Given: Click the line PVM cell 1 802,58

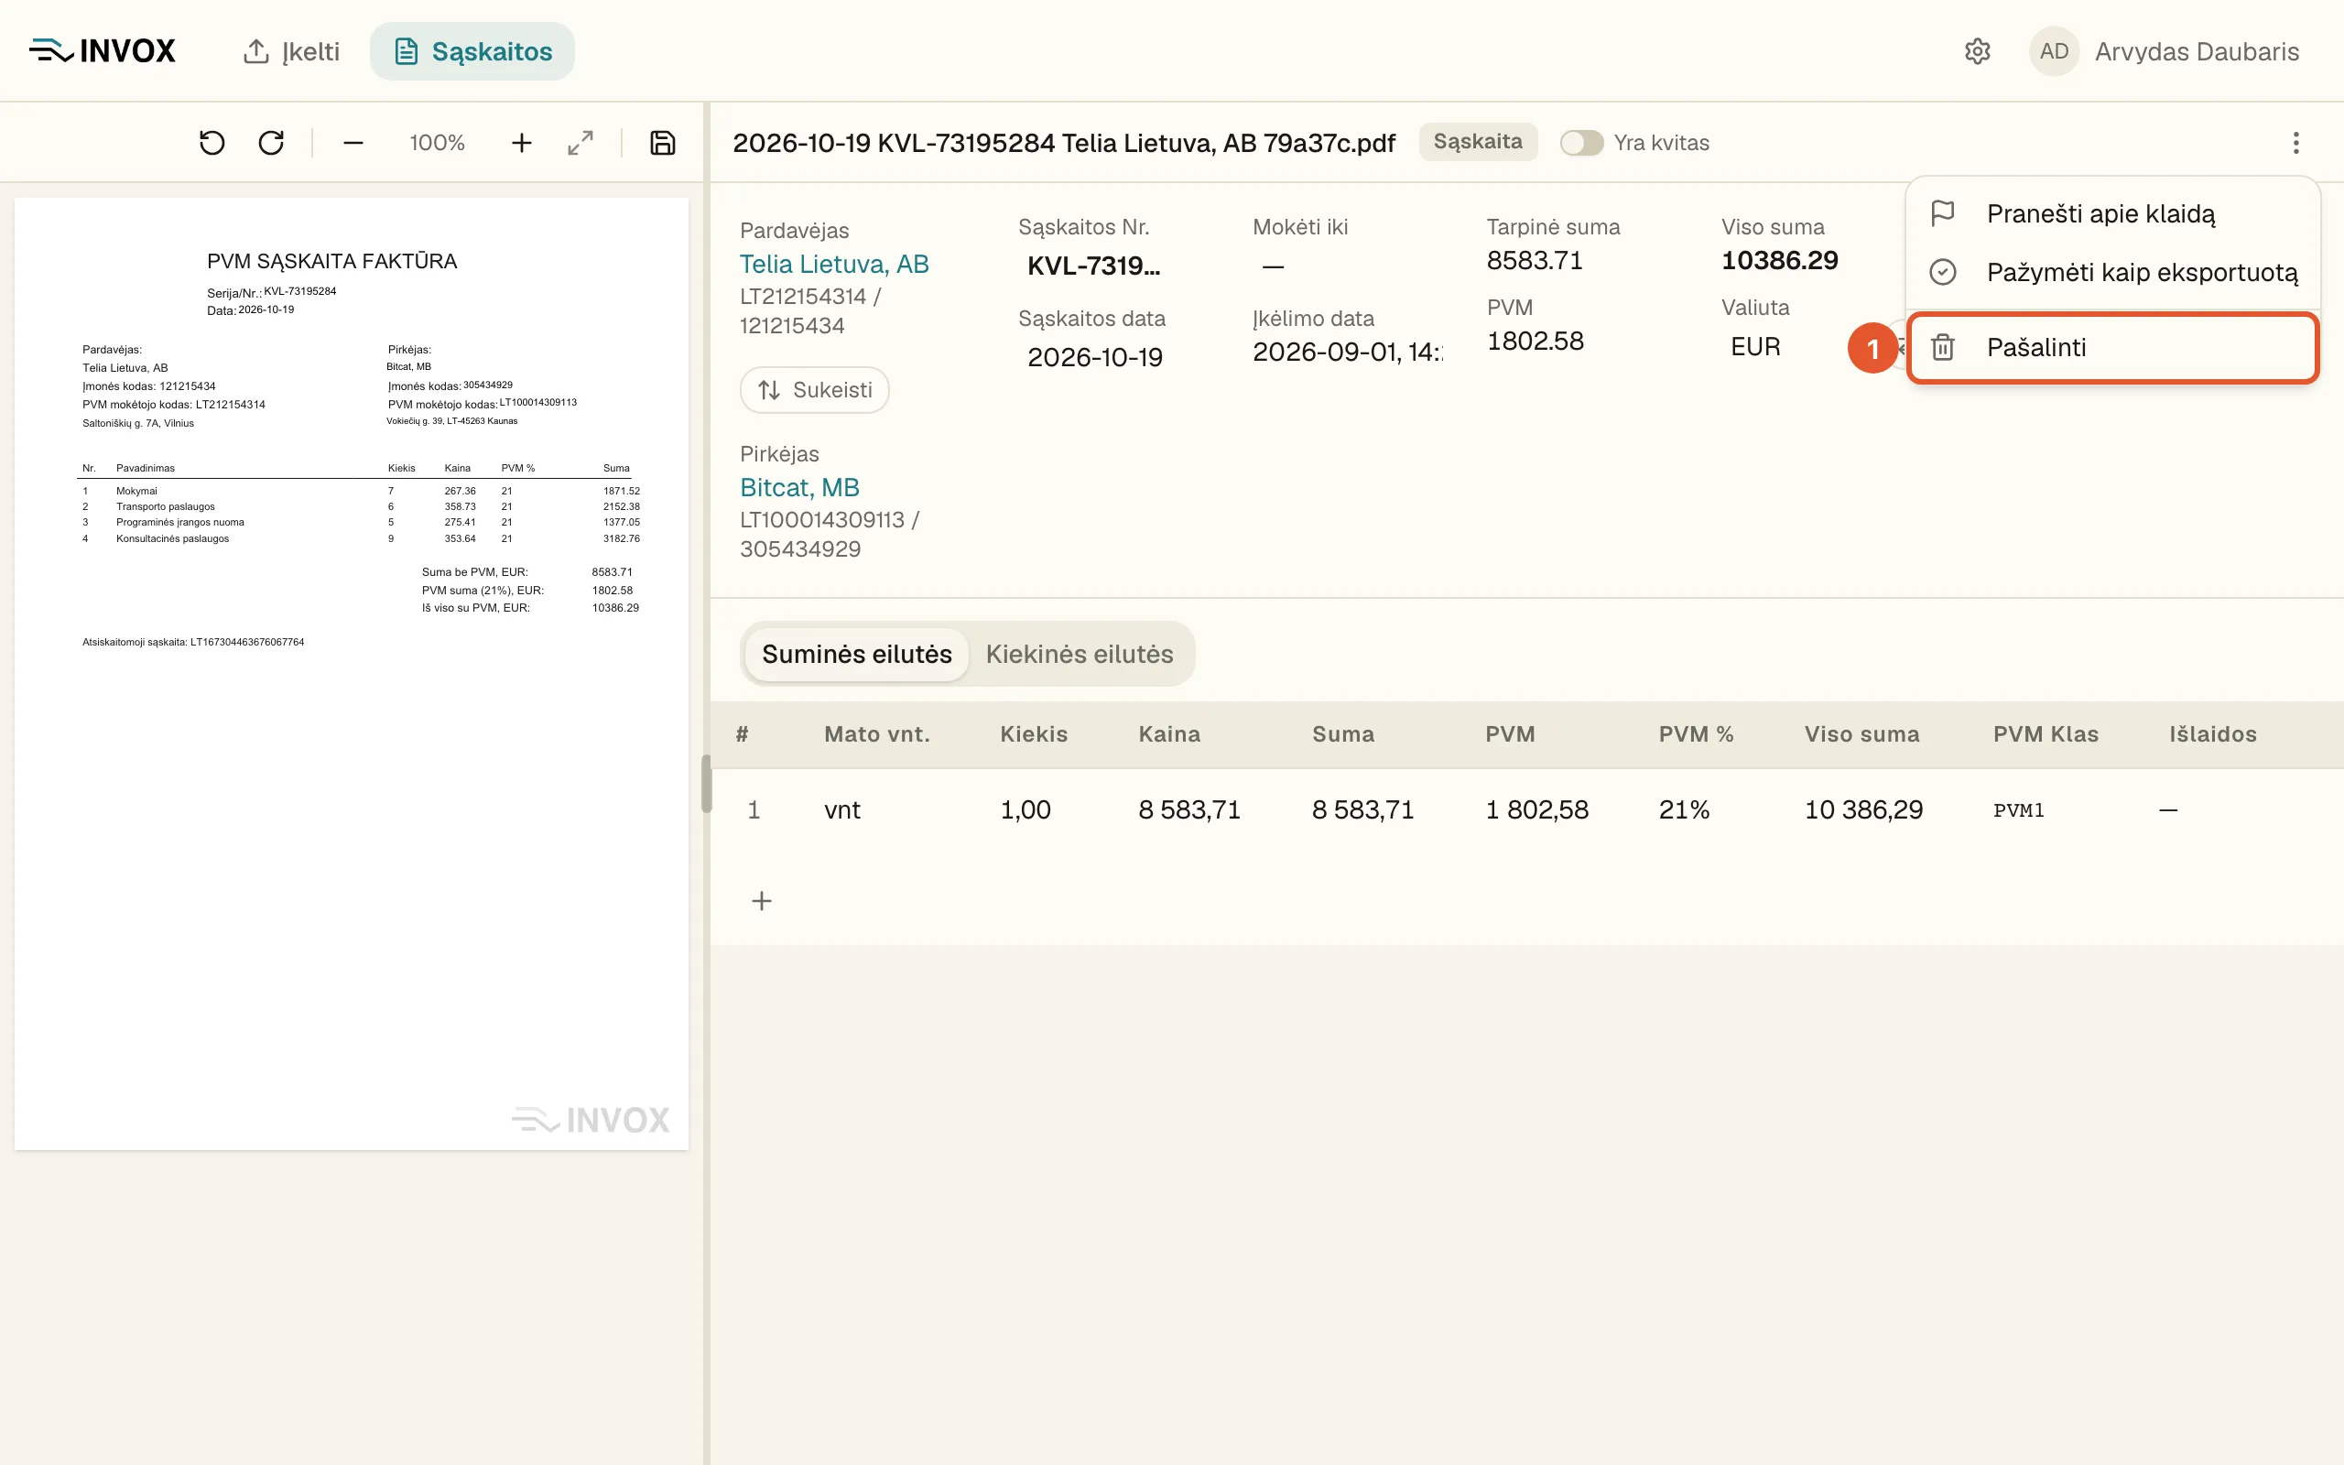Looking at the screenshot, I should pos(1537,810).
